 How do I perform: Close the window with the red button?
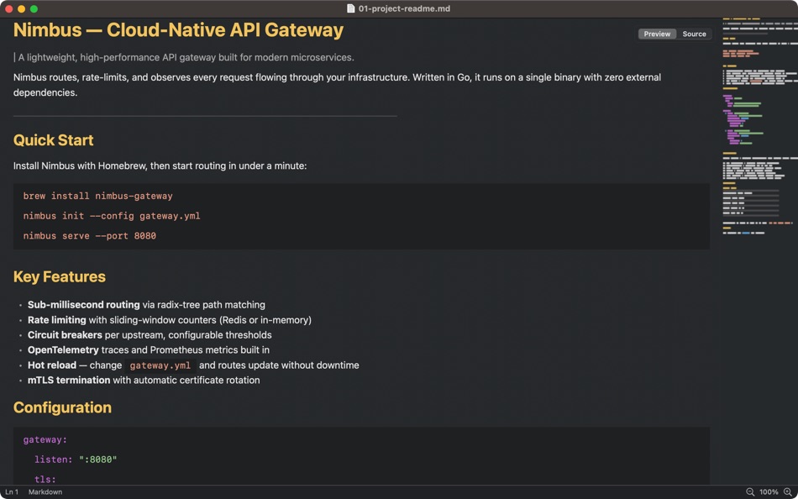coord(8,8)
